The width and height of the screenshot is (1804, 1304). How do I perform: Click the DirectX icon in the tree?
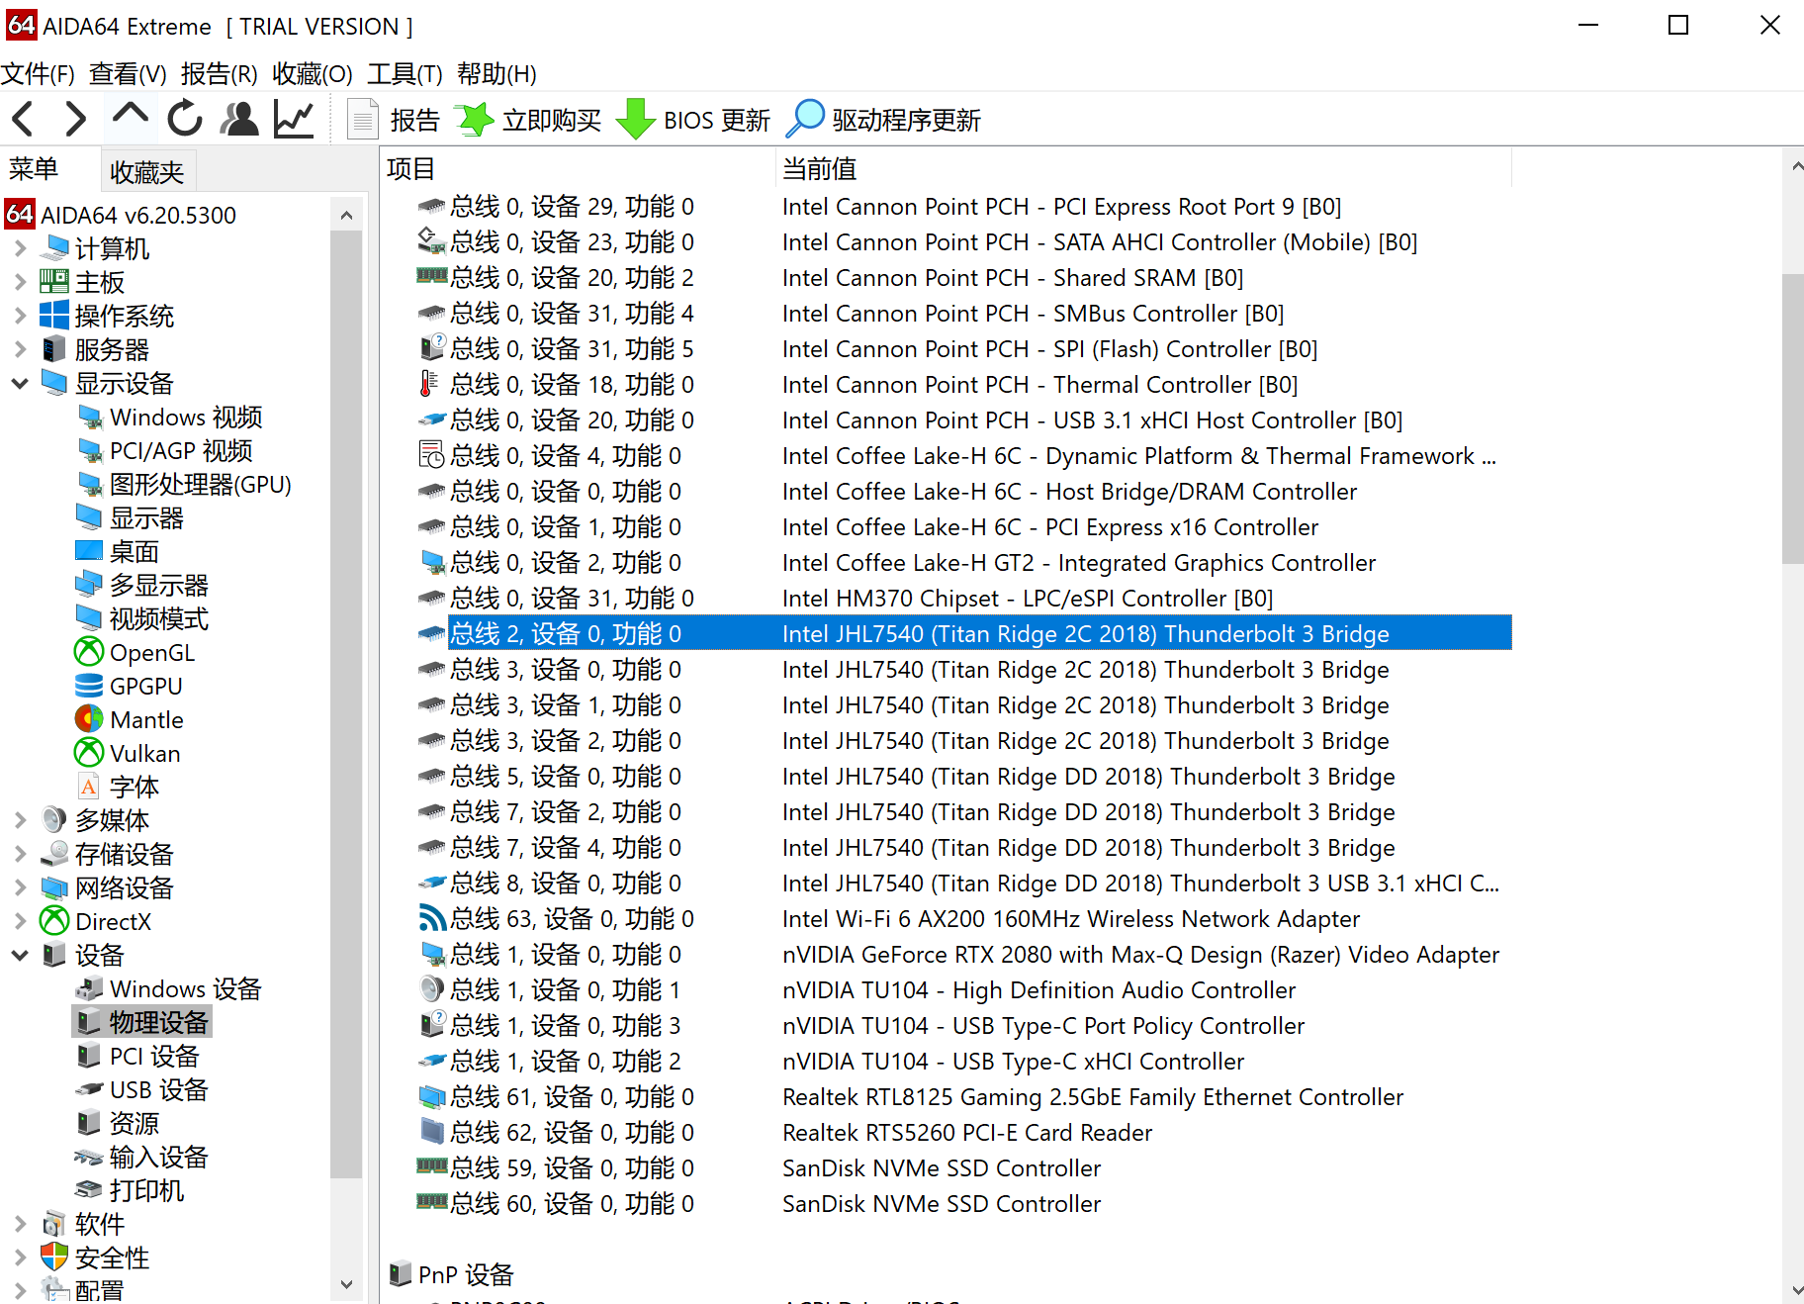[x=54, y=921]
